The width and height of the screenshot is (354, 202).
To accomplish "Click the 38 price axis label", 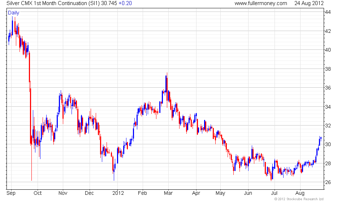I will coord(328,69).
